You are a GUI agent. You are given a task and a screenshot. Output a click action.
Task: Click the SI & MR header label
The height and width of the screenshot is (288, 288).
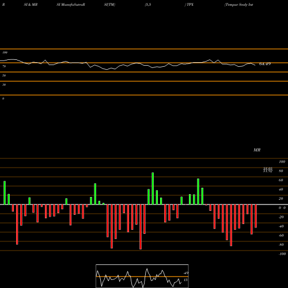tap(31, 5)
